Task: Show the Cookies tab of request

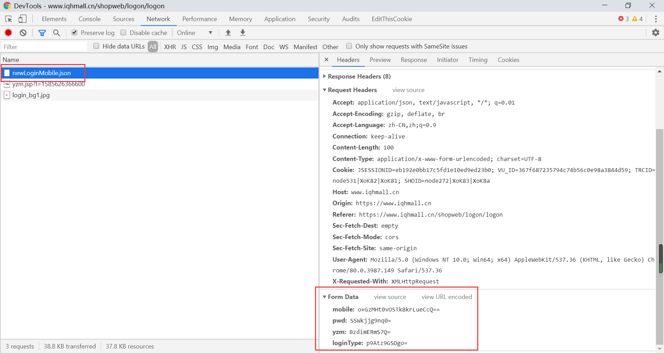Action: pyautogui.click(x=508, y=60)
